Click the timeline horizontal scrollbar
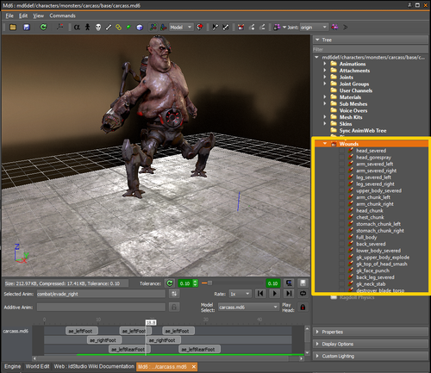 click(x=168, y=358)
